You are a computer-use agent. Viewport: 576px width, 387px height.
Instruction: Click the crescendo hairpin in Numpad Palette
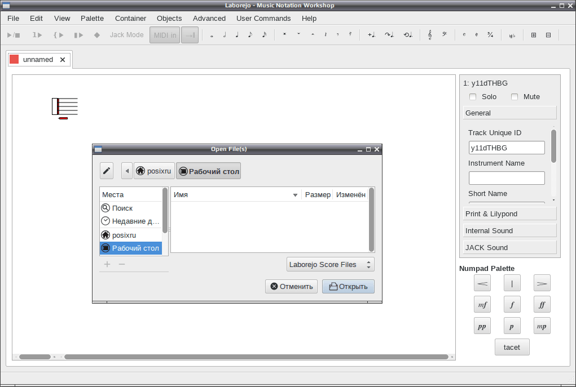[482, 283]
